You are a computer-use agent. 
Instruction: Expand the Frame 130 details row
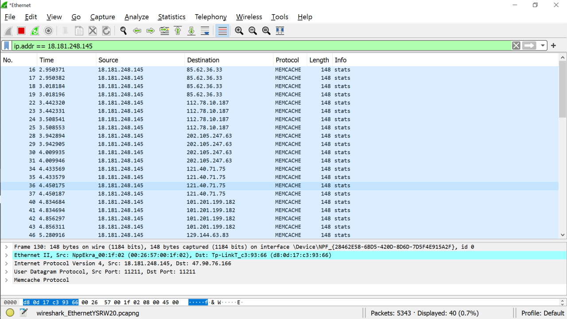tap(7, 247)
